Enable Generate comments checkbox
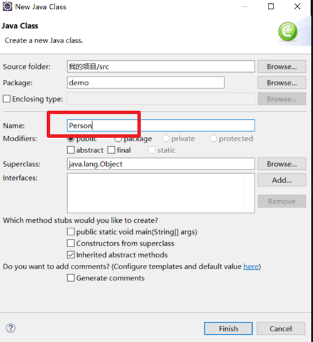This screenshot has height=342, width=313. pos(71,278)
